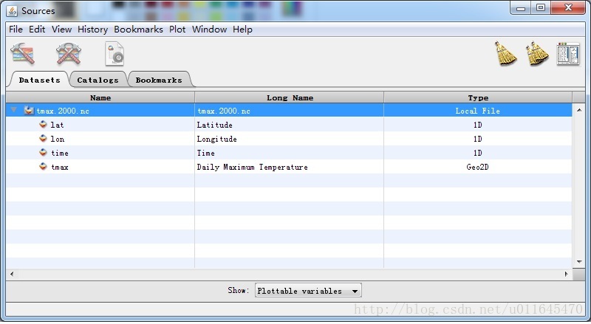
Task: Switch to the Catalogs tab
Action: (x=98, y=80)
